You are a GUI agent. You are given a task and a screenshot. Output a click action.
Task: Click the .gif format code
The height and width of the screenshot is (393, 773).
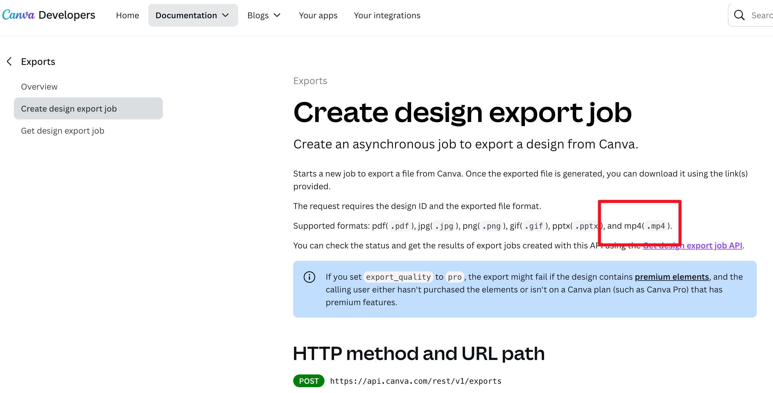point(534,226)
